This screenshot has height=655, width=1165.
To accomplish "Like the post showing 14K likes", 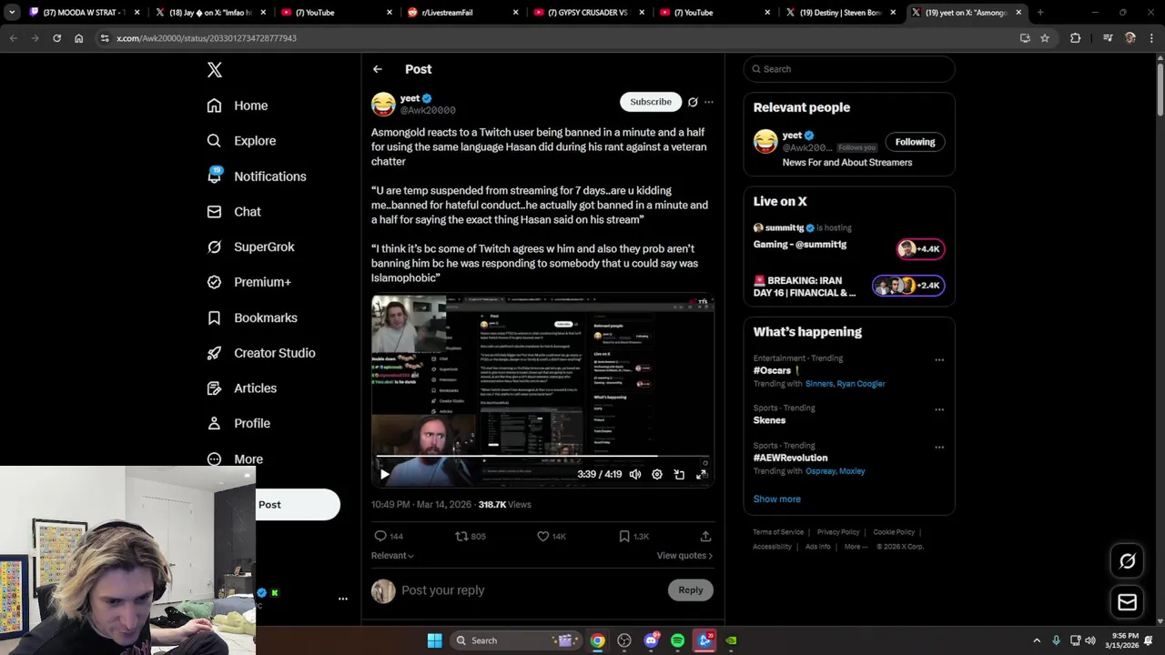I will tap(552, 536).
